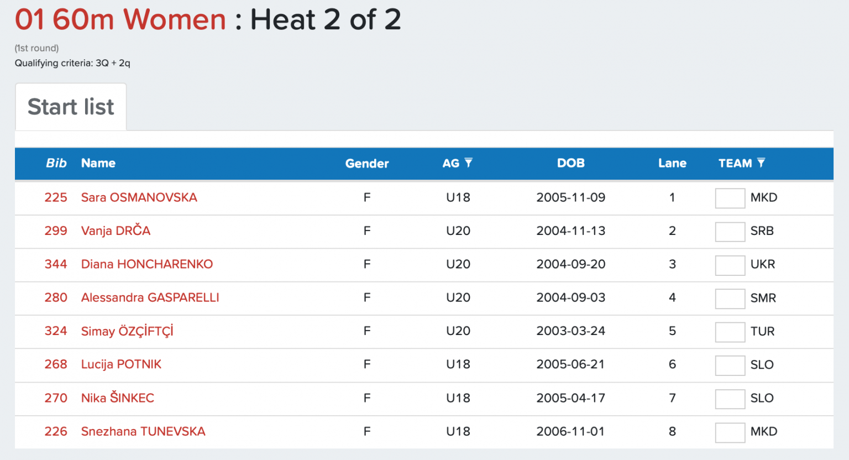The height and width of the screenshot is (460, 849).
Task: Open Nika ŠINKEC athlete link
Action: coord(117,398)
